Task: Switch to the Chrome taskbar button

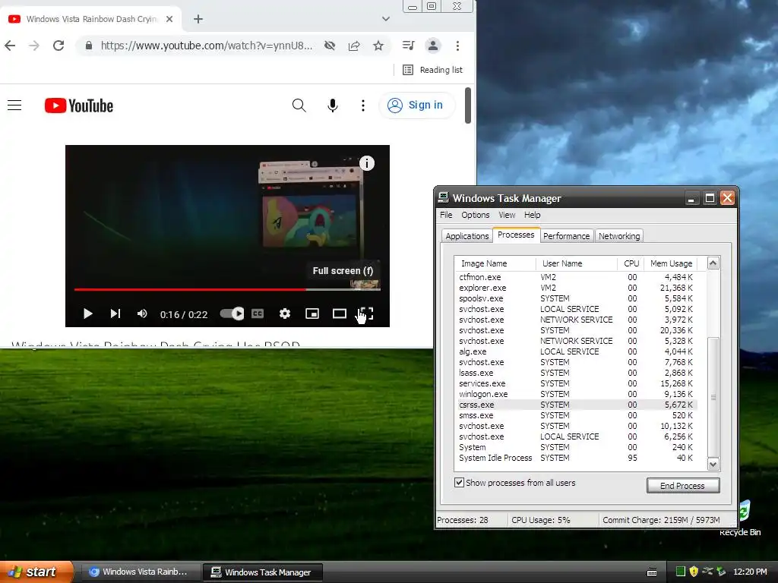Action: [140, 572]
